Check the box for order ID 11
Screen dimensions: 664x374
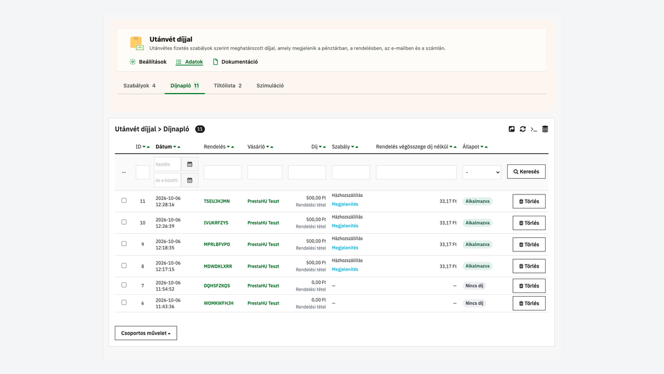pyautogui.click(x=124, y=201)
